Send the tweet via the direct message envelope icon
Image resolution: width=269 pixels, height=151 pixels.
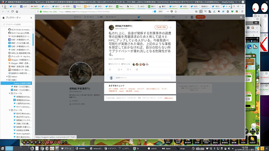click(137, 70)
